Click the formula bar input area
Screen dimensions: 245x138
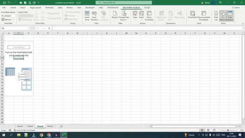tap(147, 28)
